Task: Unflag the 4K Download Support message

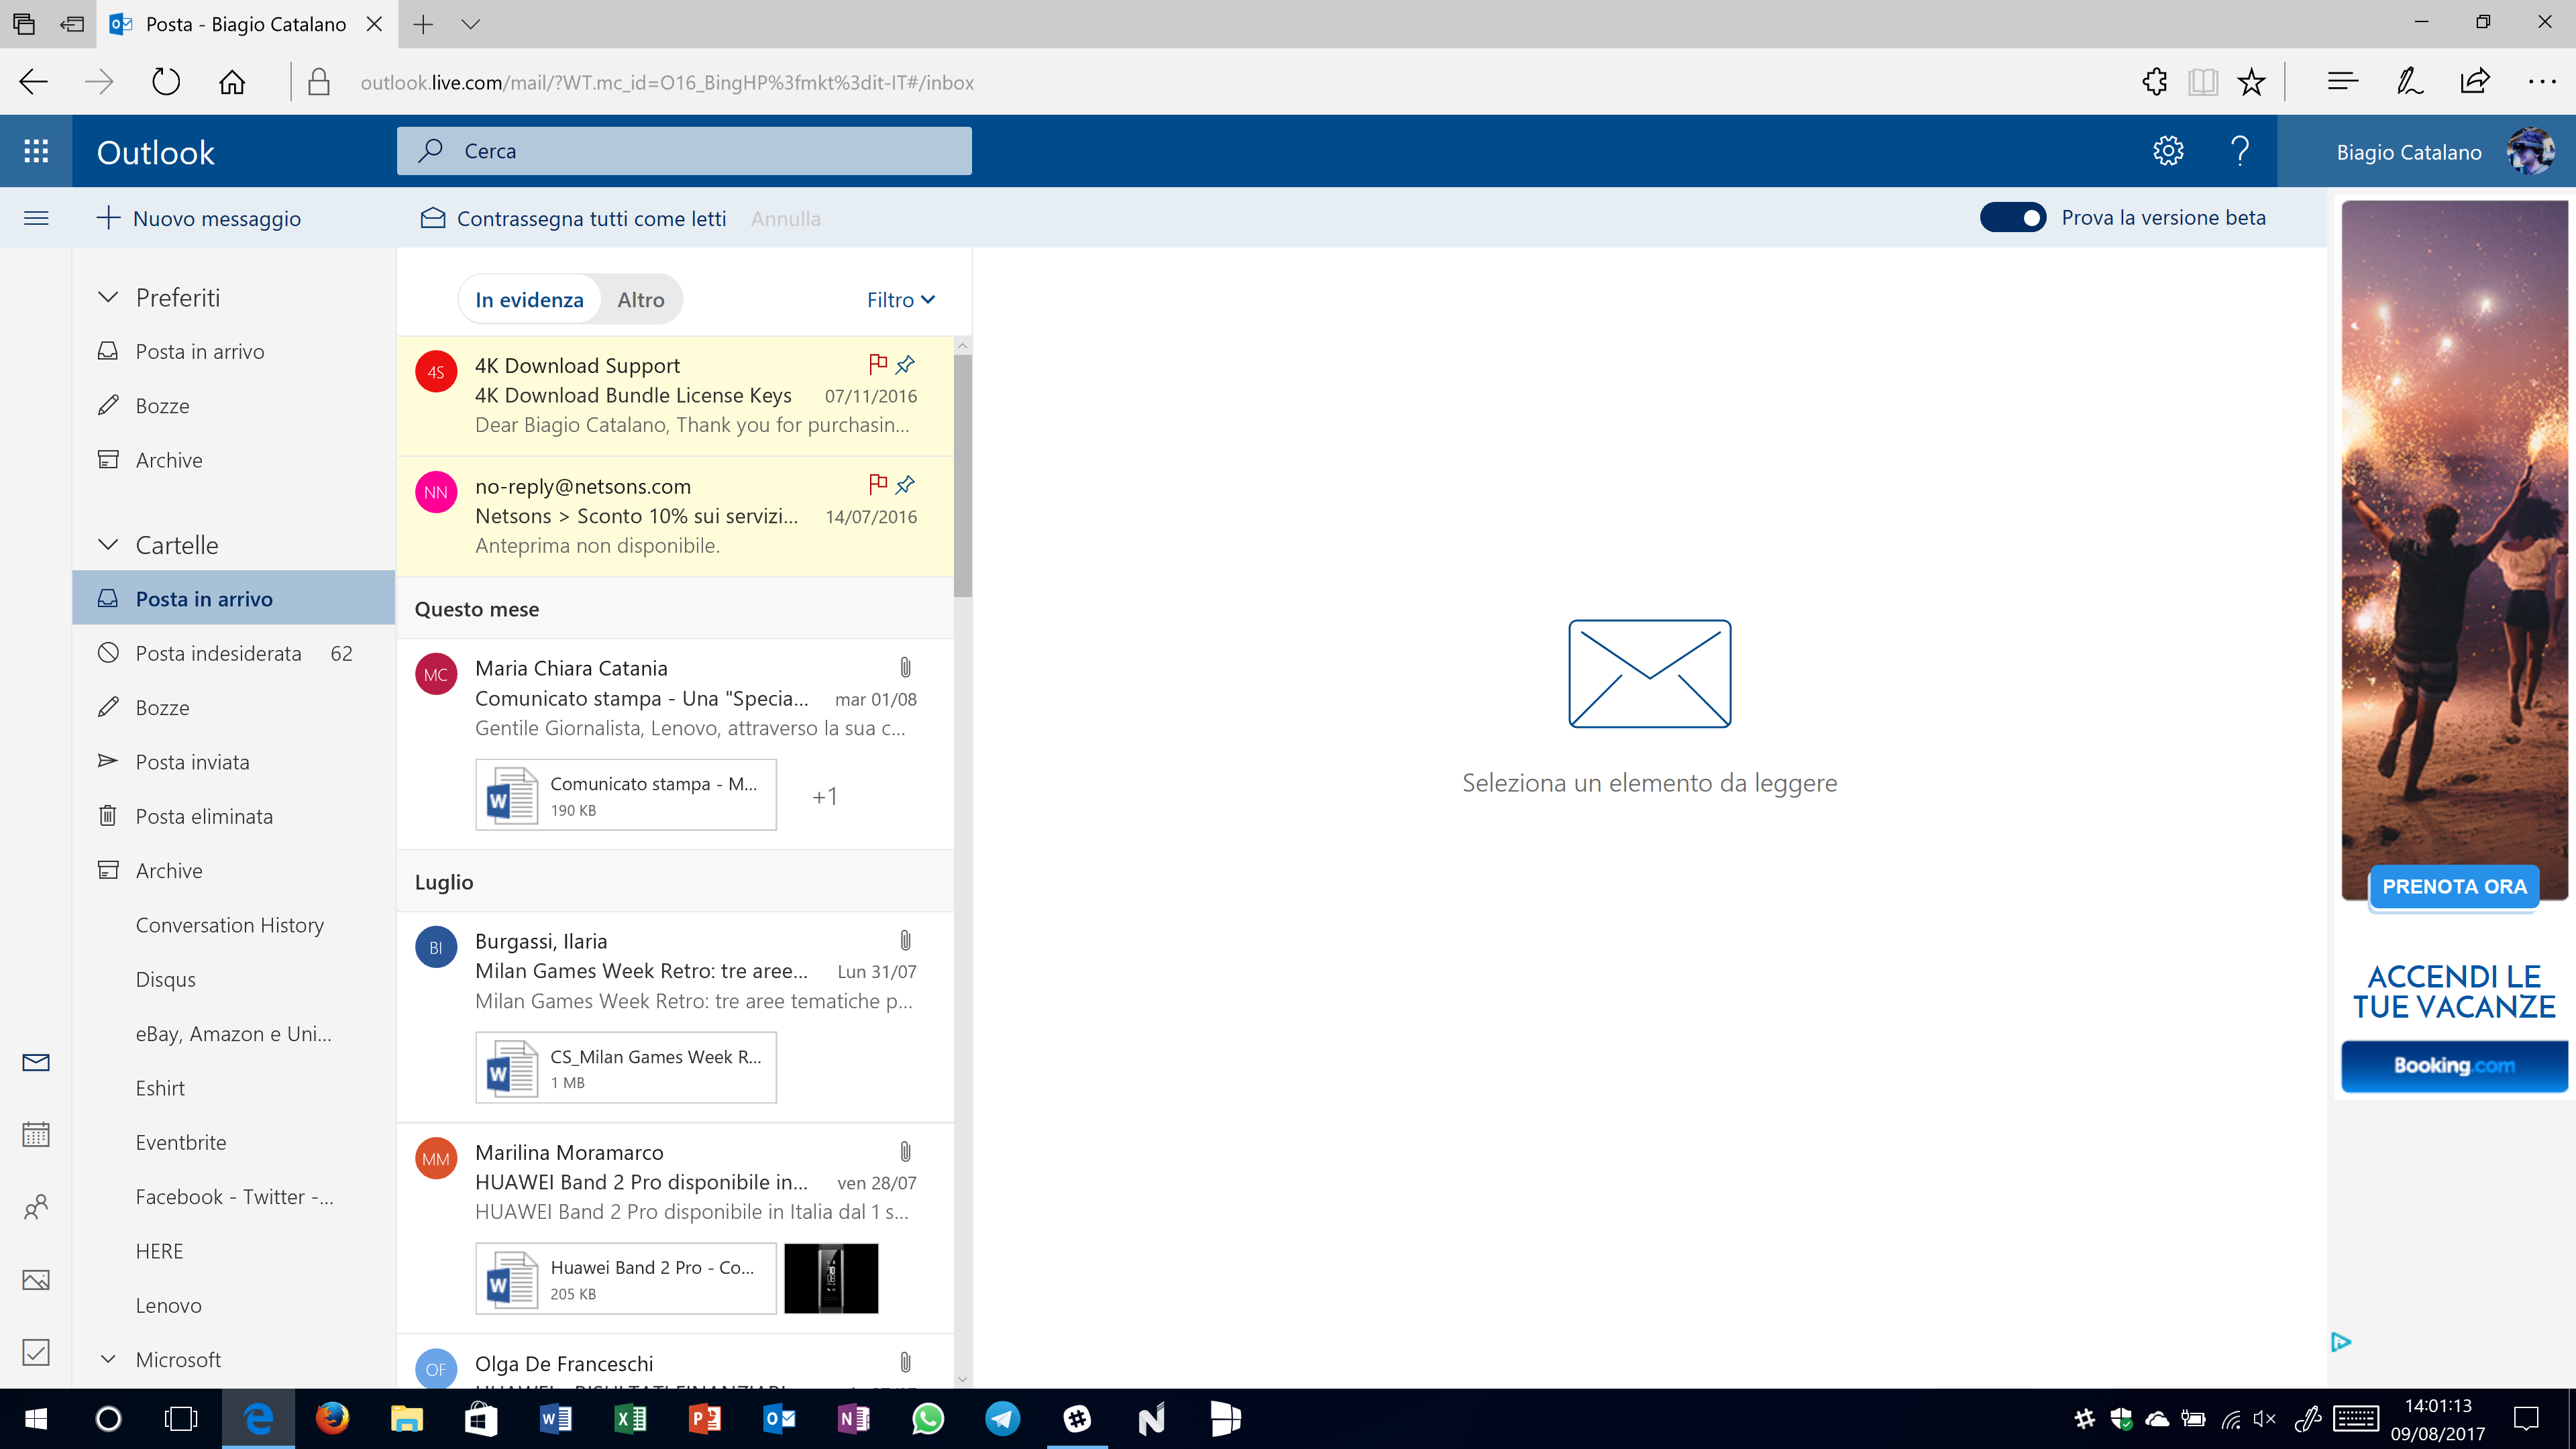Action: click(x=878, y=364)
